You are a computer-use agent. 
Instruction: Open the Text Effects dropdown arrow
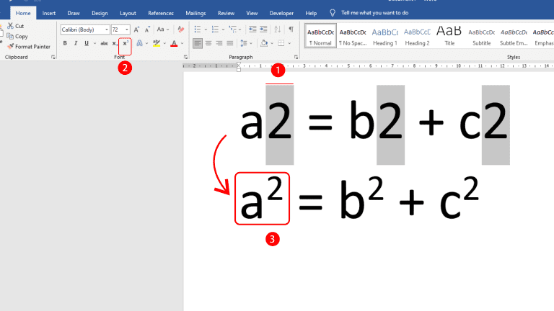pos(147,43)
